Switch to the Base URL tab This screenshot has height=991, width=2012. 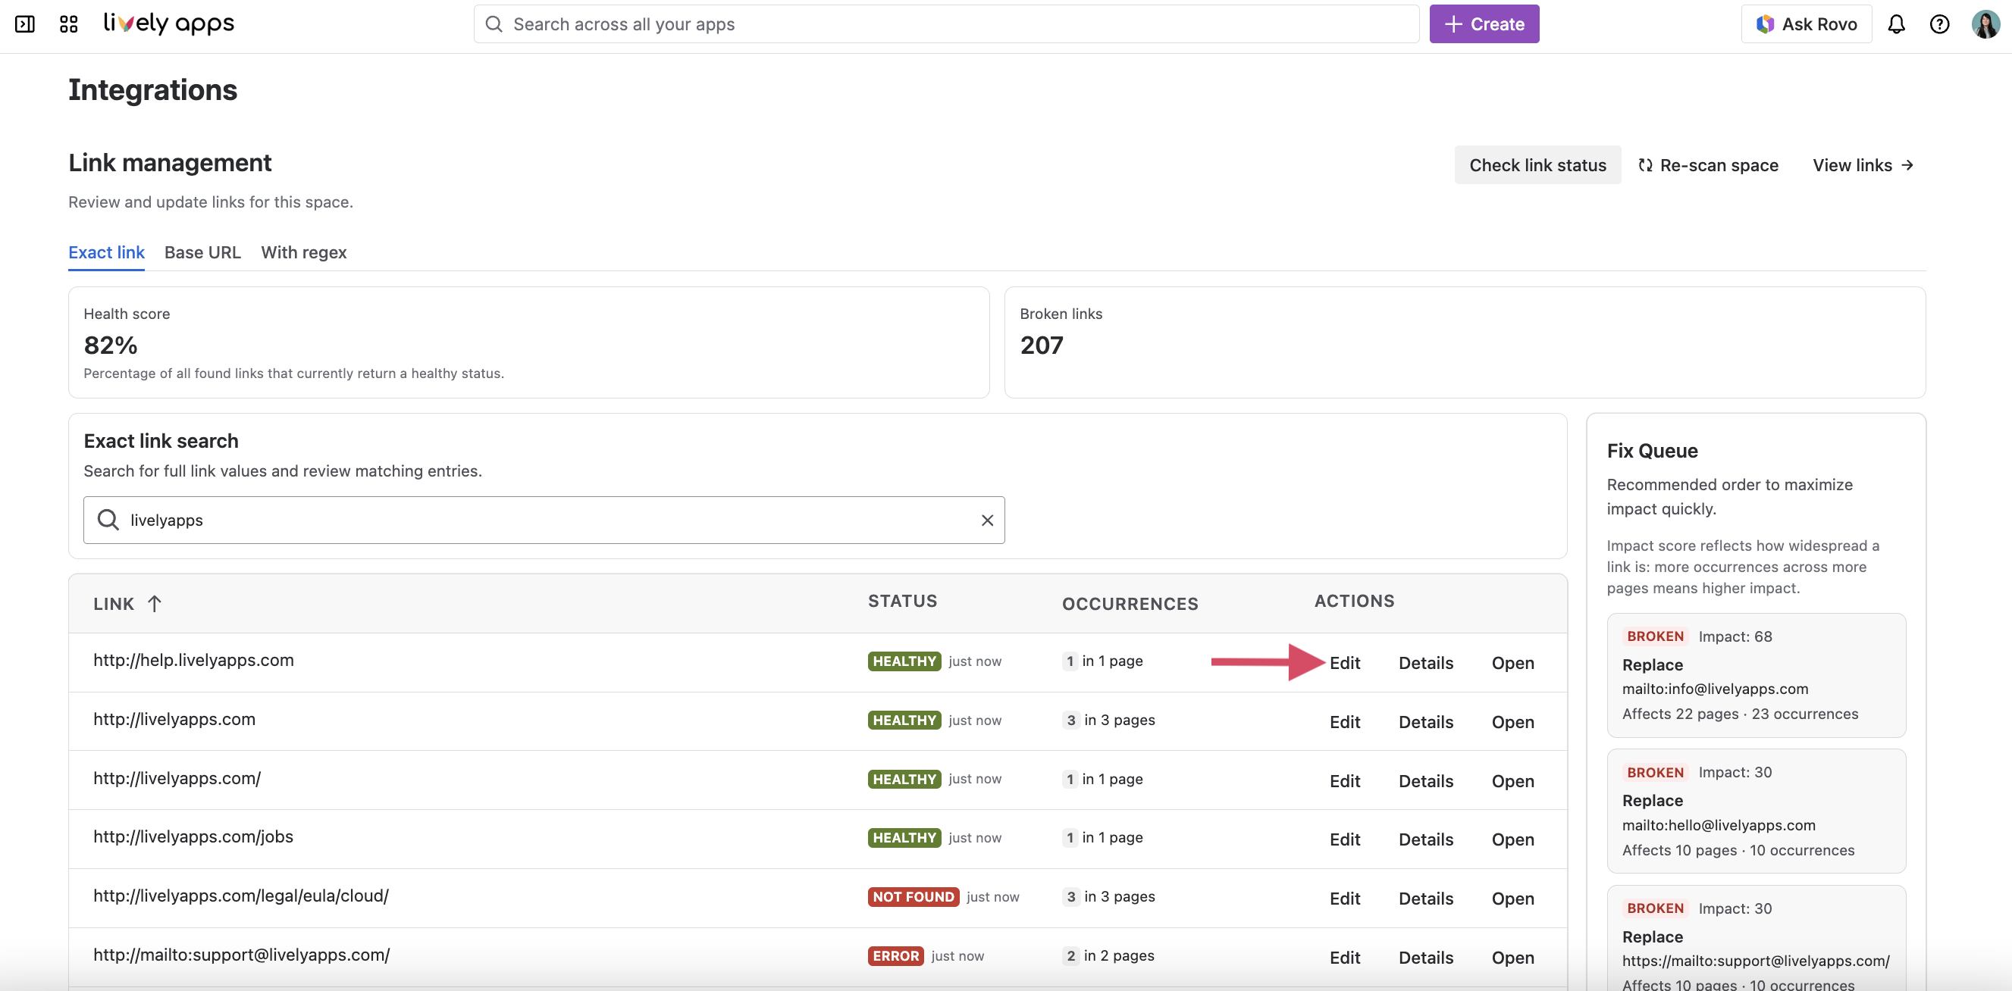pos(202,252)
